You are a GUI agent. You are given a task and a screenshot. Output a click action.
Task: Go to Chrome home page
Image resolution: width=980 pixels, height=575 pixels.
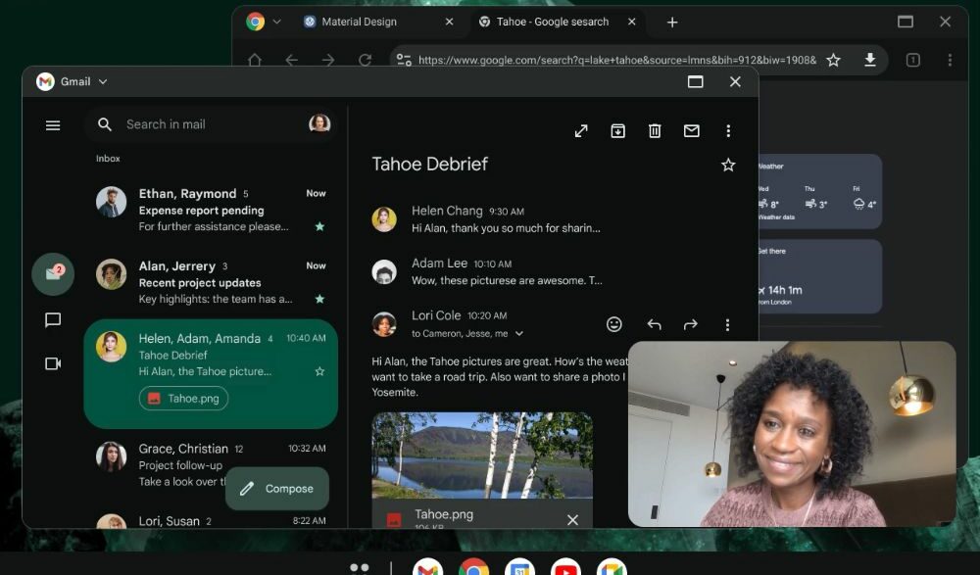255,60
